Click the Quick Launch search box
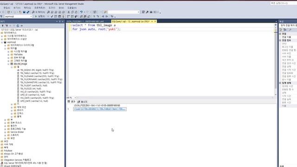The image size is (297, 167). coord(284,3)
